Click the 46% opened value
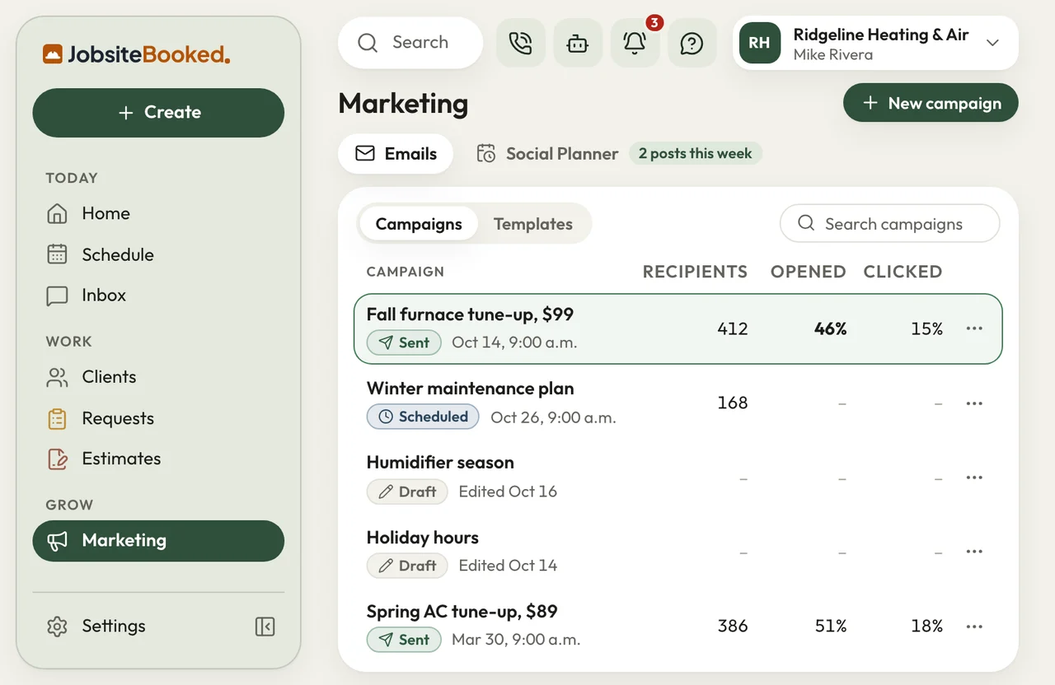 tap(830, 329)
